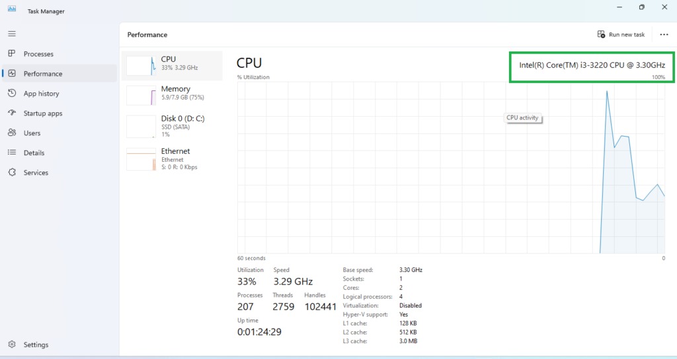This screenshot has width=677, height=359.
Task: Click the L3 cache 3.0 MB value
Action: pos(408,341)
